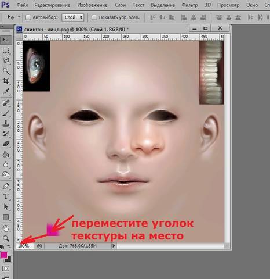Open the Редактирование menu
The width and height of the screenshot is (270, 279).
click(52, 5)
